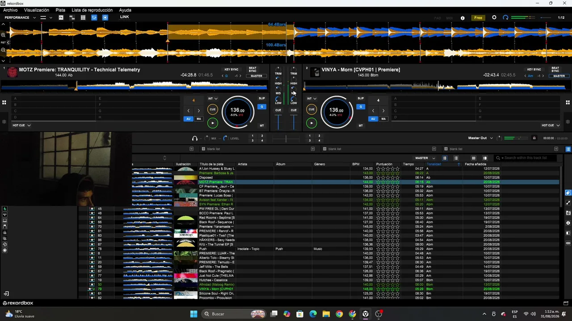Toggle AU auto beat loop on deck 1

pos(189,119)
